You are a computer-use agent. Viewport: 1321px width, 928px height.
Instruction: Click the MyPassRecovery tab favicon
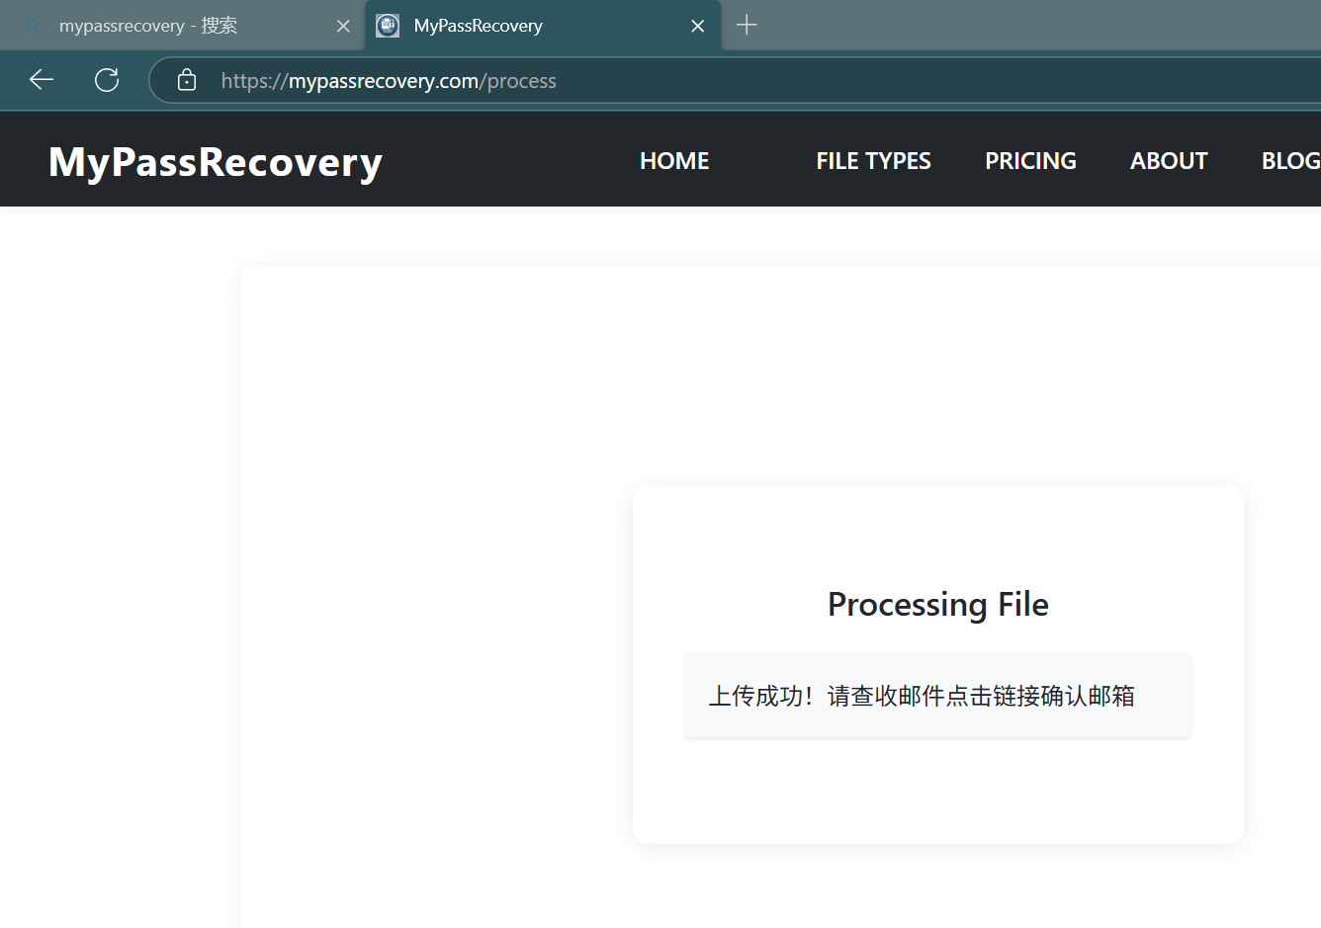[388, 26]
